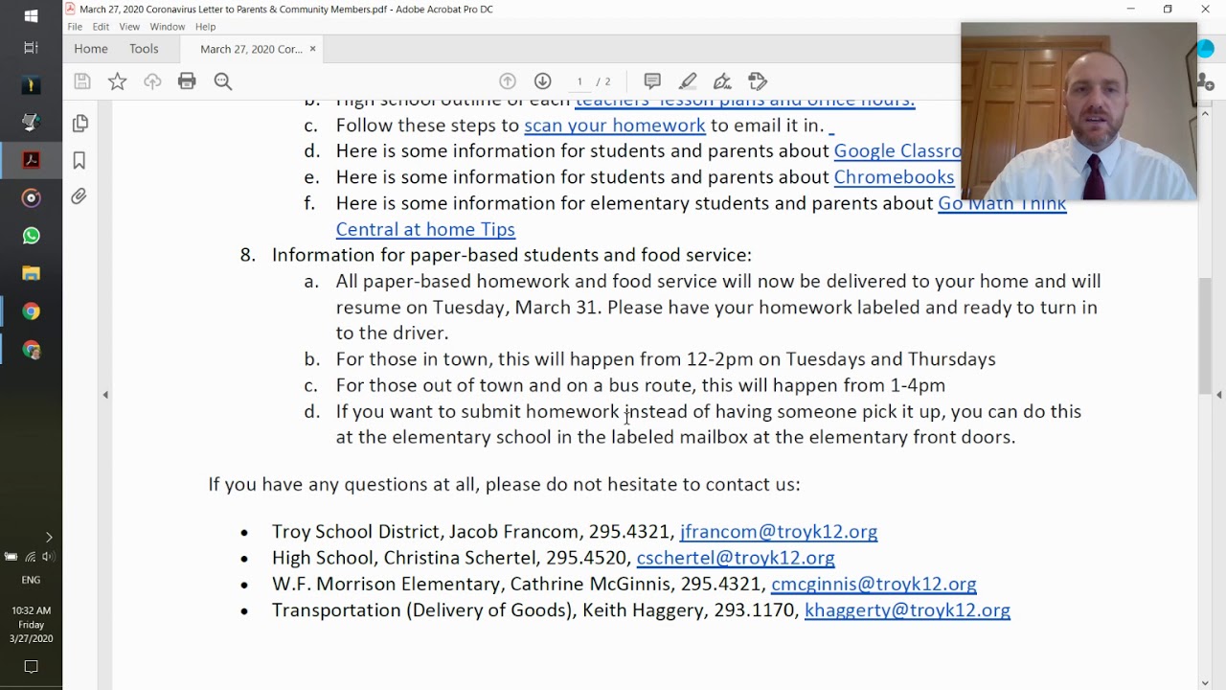Select the March 27, 2020 Cor... document tab
This screenshot has height=690, width=1226.
point(251,49)
